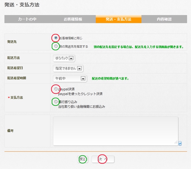This screenshot has width=191, height=169.
Task: Jump to the 内容確認 step tab
Action: [164, 19]
